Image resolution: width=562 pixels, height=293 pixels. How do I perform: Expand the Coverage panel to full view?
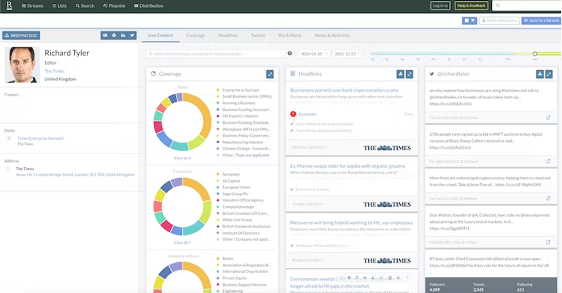(270, 74)
